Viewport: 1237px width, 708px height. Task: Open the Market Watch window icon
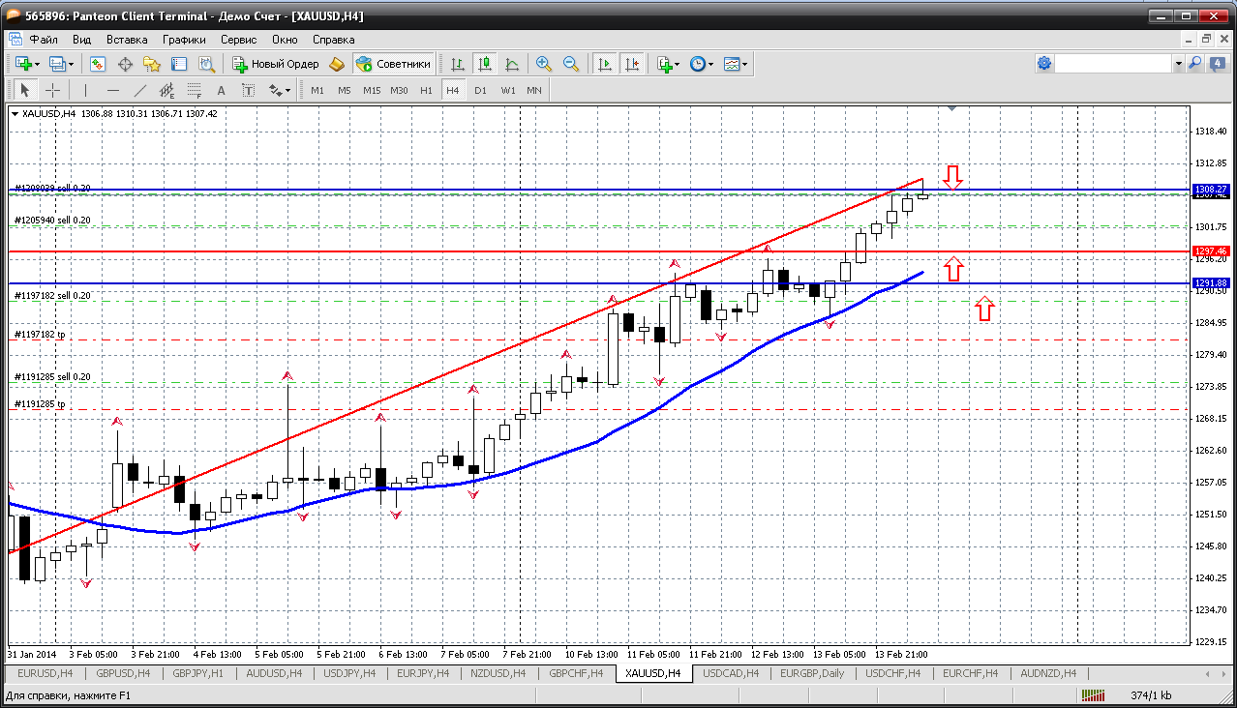pyautogui.click(x=98, y=64)
